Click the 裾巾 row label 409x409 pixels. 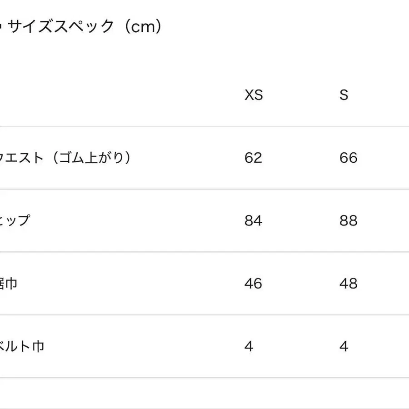coord(9,284)
